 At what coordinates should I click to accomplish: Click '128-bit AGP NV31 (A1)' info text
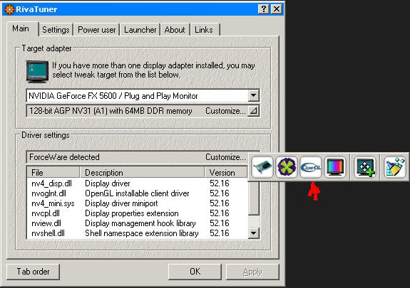[x=111, y=111]
